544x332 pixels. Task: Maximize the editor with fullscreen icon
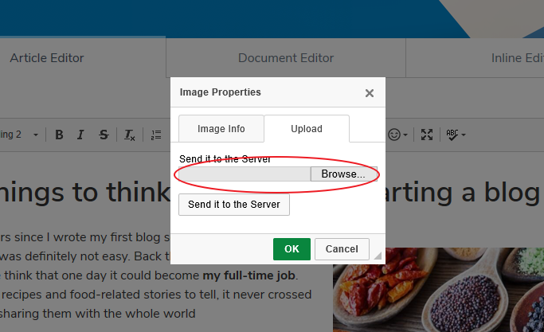(x=427, y=135)
